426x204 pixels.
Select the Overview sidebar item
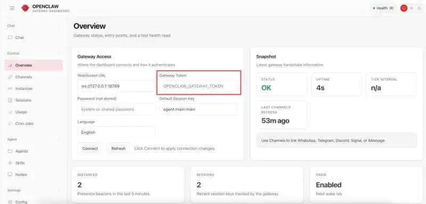coord(34,65)
